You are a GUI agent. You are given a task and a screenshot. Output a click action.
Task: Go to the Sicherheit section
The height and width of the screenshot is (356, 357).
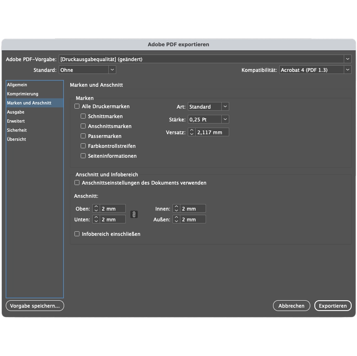(35, 130)
